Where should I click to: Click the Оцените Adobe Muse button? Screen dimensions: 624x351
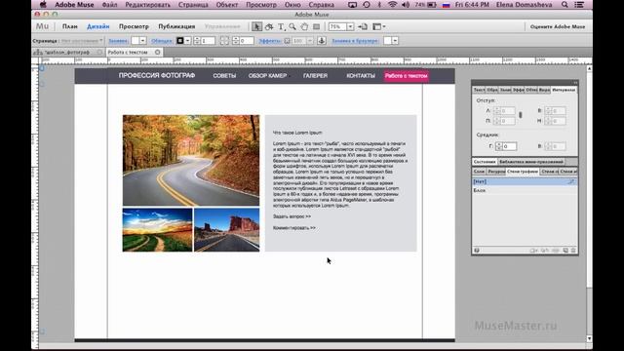pos(558,26)
